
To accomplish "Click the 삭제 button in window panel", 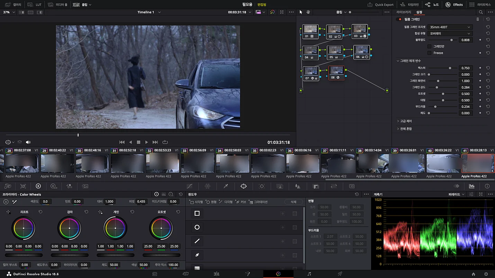I will coord(293,202).
